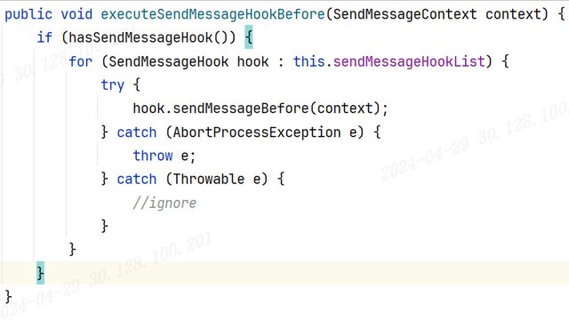Click the AbortProcessException class name

point(257,132)
